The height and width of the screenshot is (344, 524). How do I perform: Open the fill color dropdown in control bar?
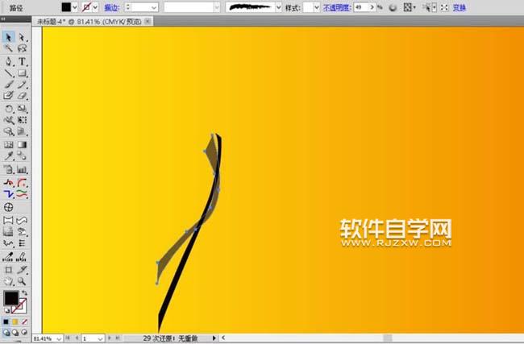click(74, 7)
